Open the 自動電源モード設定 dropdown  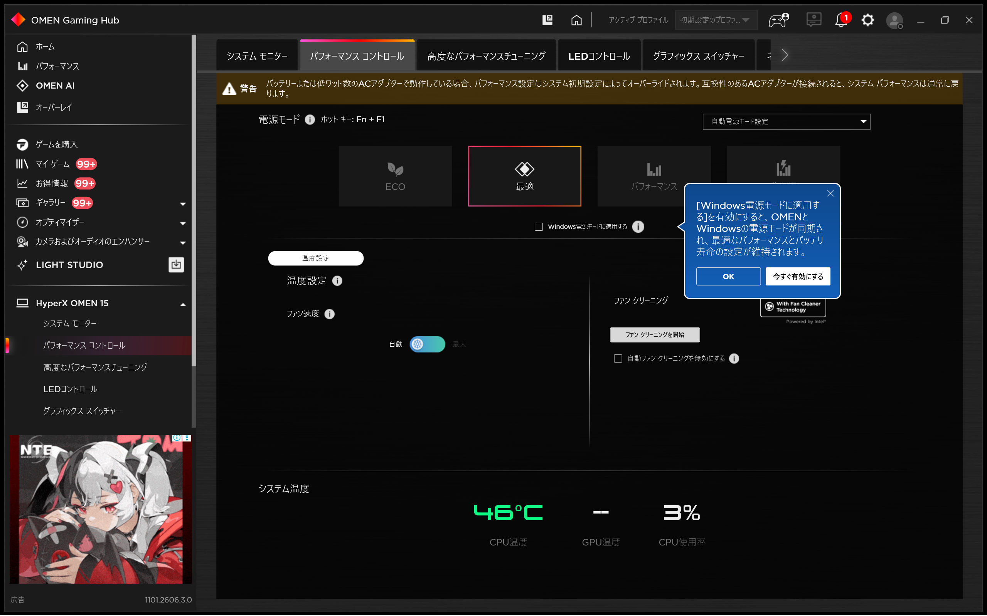(x=786, y=121)
